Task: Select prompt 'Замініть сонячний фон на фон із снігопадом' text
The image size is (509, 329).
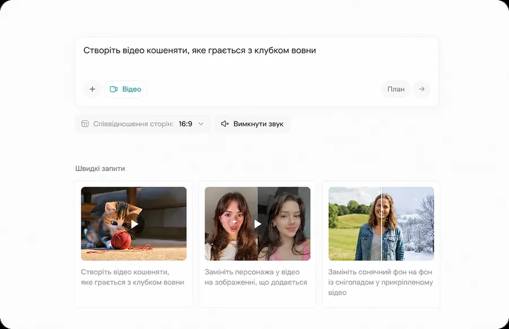Action: (380, 282)
